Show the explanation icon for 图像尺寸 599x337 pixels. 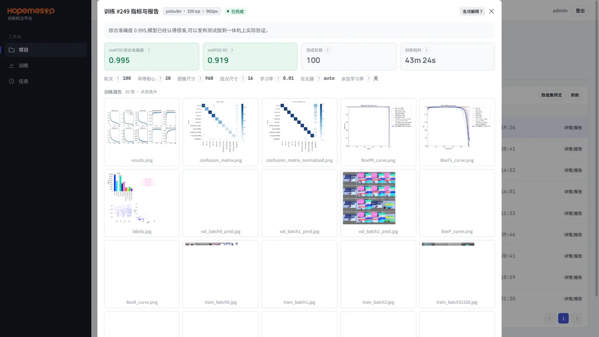200,79
